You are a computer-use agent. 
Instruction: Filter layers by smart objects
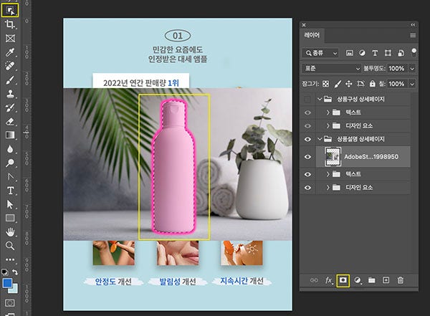click(x=401, y=53)
